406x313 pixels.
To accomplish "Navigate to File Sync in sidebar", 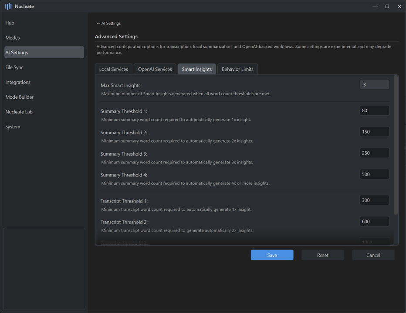I will click(x=14, y=67).
